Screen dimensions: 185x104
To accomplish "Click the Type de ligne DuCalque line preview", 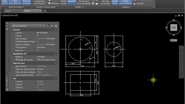I will (x=42, y=38).
